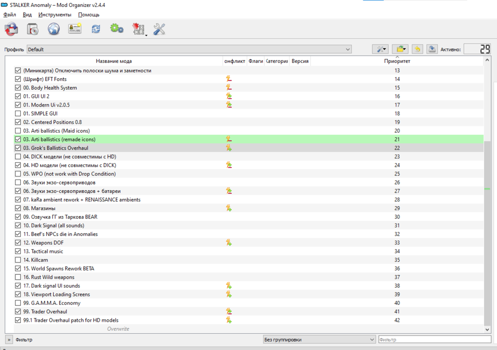Viewport: 497px width, 350px height.
Task: Click Install Mod from archive icon
Action: point(33,29)
